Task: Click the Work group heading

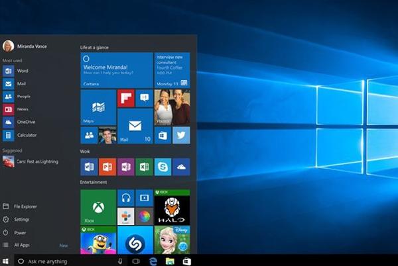Action: pyautogui.click(x=85, y=152)
